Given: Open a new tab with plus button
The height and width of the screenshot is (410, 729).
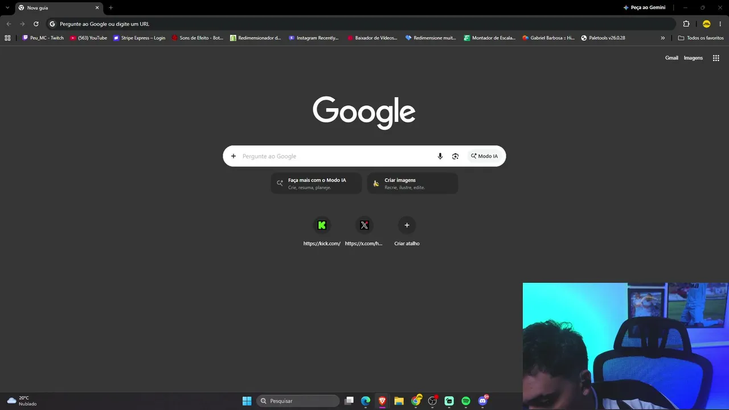Looking at the screenshot, I should (x=110, y=8).
